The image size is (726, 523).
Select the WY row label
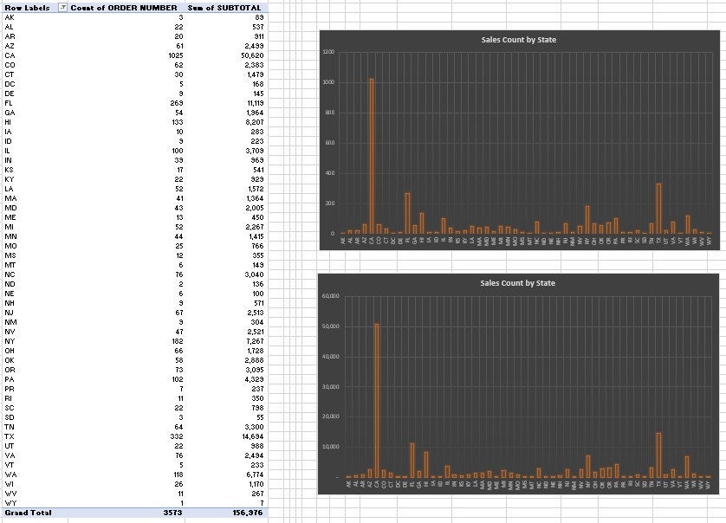tap(10, 503)
